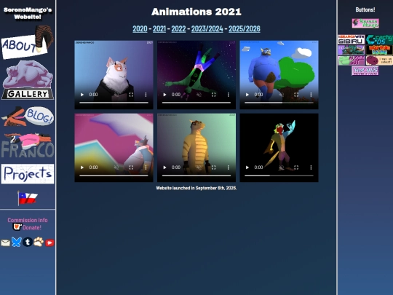Viewport: 393px width, 295px height.
Task: Play the pink abstract background video
Action: point(82,168)
